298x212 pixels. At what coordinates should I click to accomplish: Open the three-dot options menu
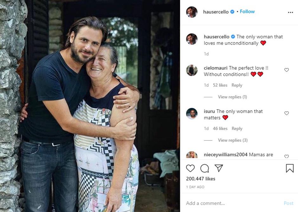click(290, 12)
